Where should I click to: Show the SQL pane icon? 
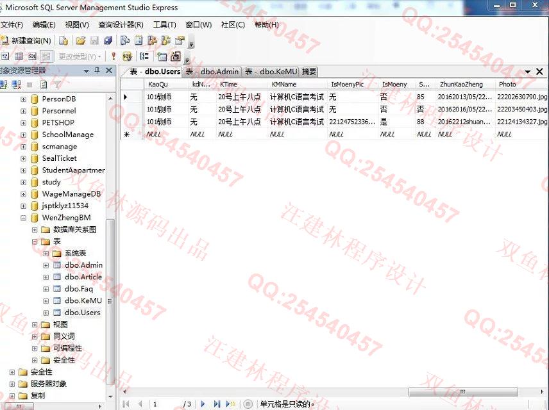(32, 56)
